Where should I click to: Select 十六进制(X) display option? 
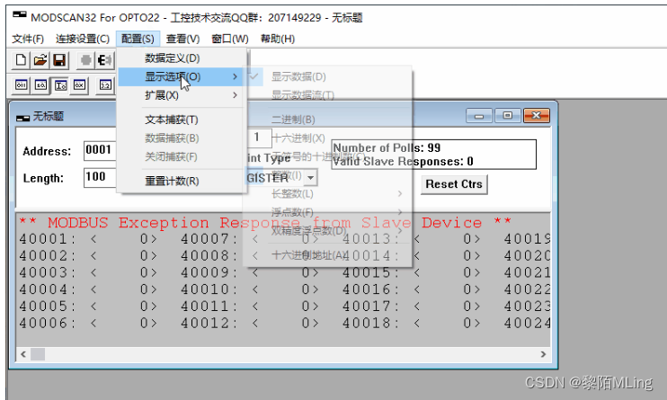pos(327,138)
